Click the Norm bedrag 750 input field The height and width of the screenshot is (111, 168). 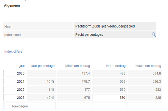point(109,98)
